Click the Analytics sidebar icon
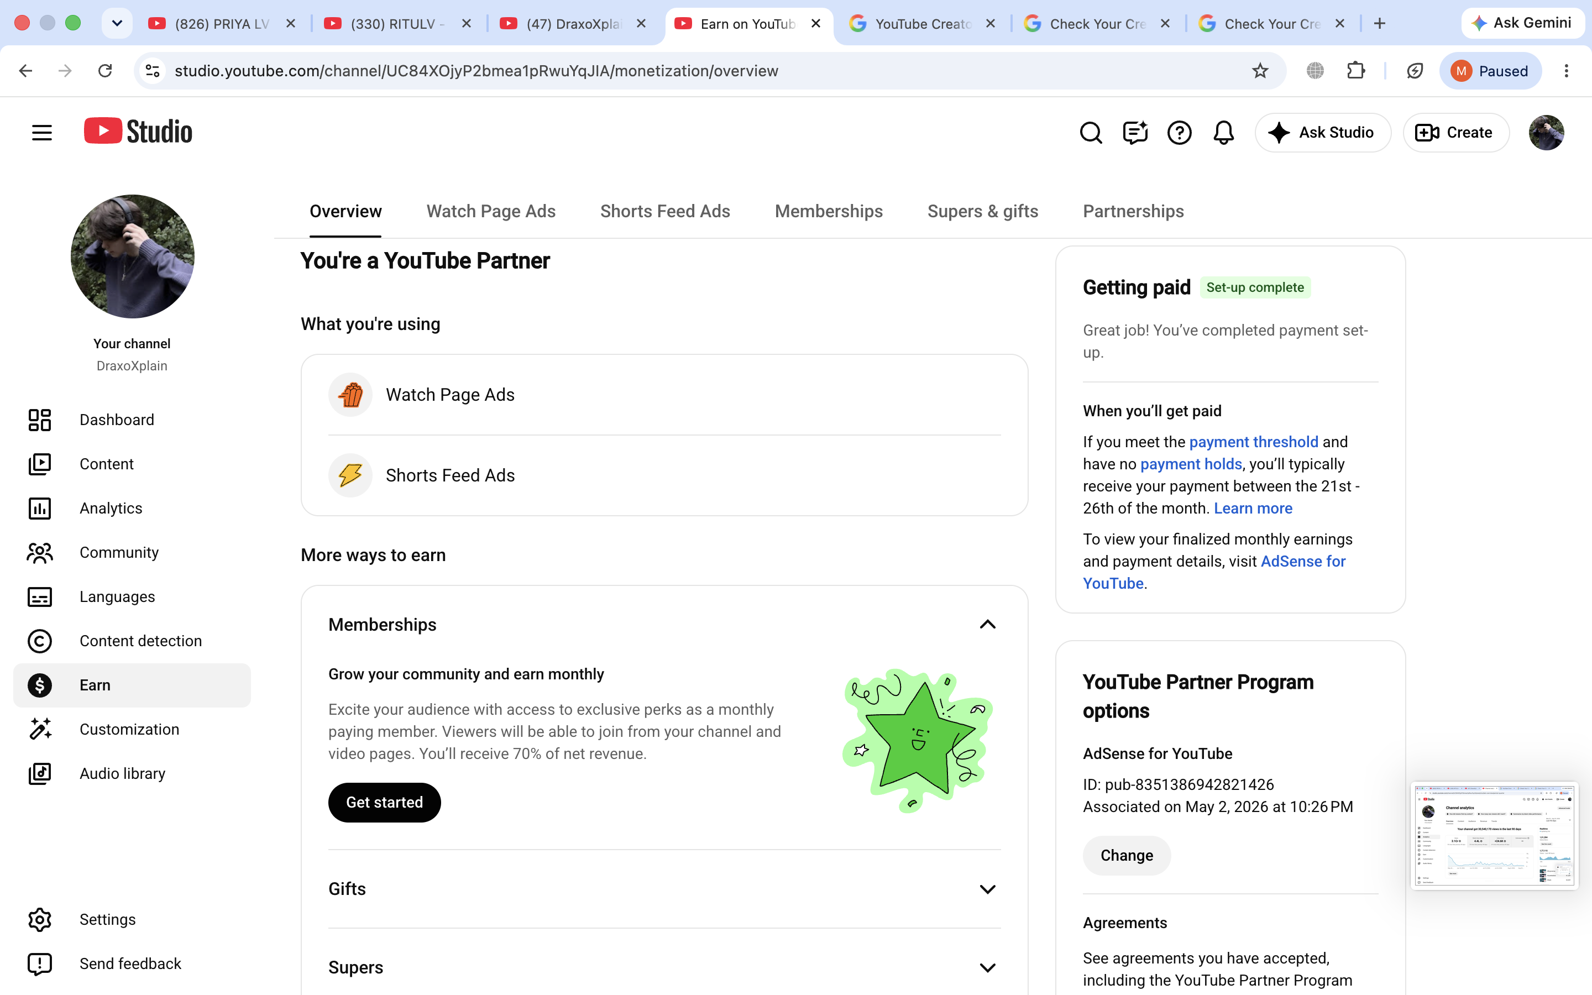Image resolution: width=1592 pixels, height=995 pixels. pyautogui.click(x=39, y=508)
